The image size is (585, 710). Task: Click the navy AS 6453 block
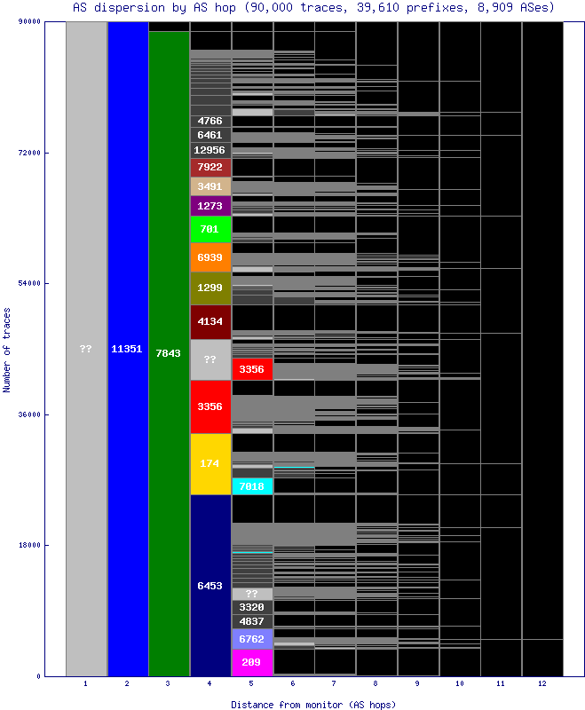pos(210,586)
